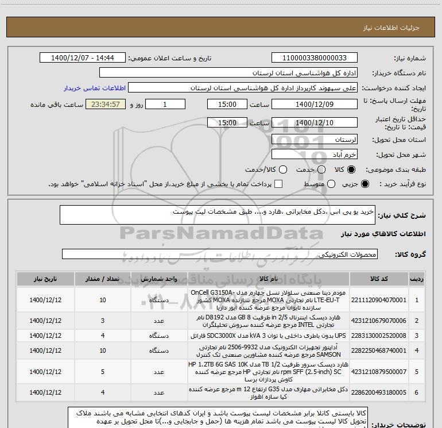Click the buyer organization name field

[228, 73]
